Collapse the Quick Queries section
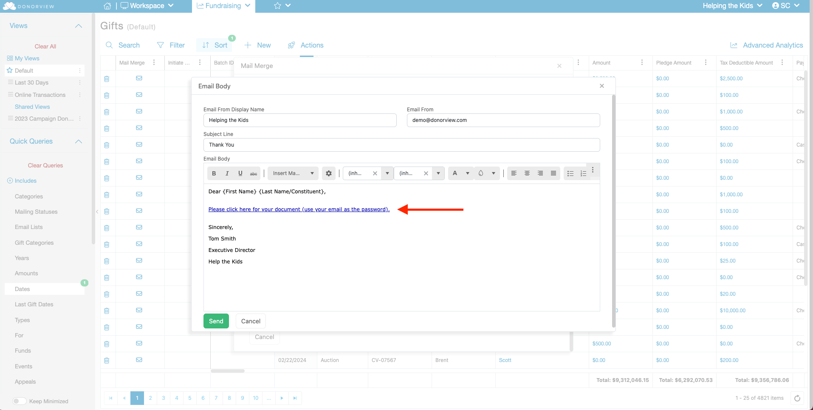The width and height of the screenshot is (813, 410). [79, 141]
